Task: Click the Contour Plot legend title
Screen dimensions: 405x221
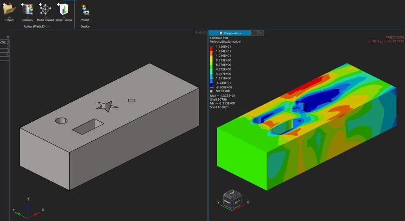Action: [x=219, y=38]
